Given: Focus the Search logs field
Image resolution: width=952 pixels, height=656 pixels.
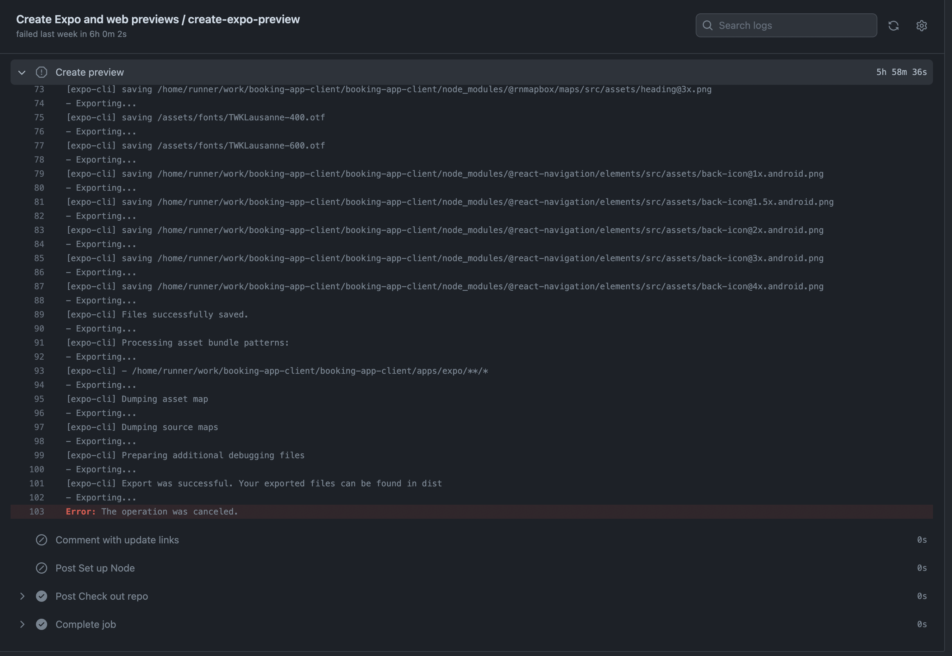Looking at the screenshot, I should click(794, 25).
